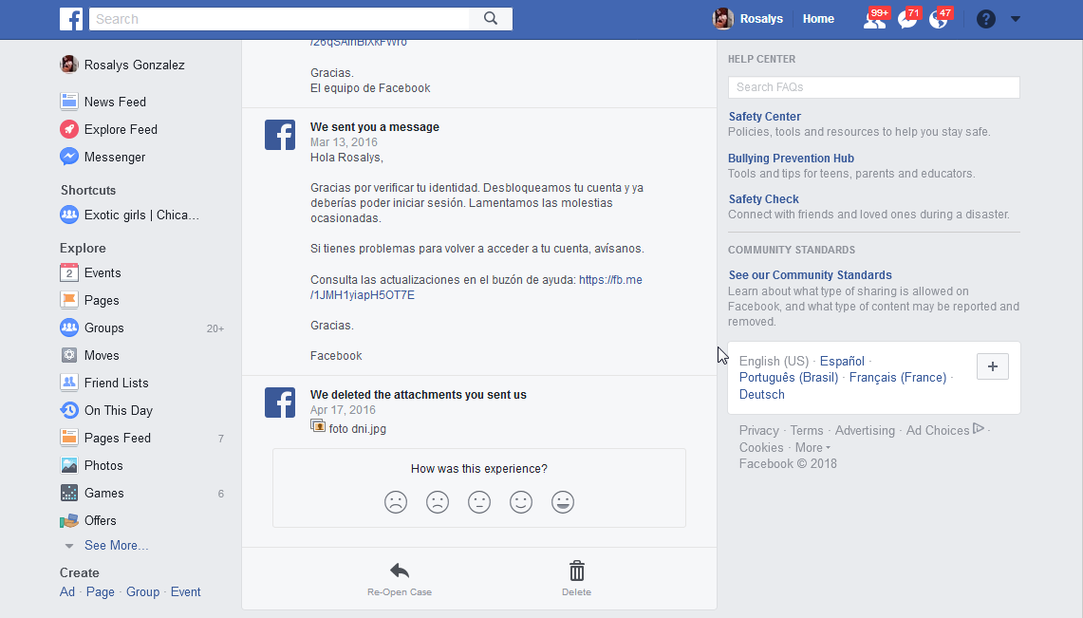This screenshot has width=1083, height=618.
Task: Click the Moves icon in the sidebar
Action: [69, 356]
